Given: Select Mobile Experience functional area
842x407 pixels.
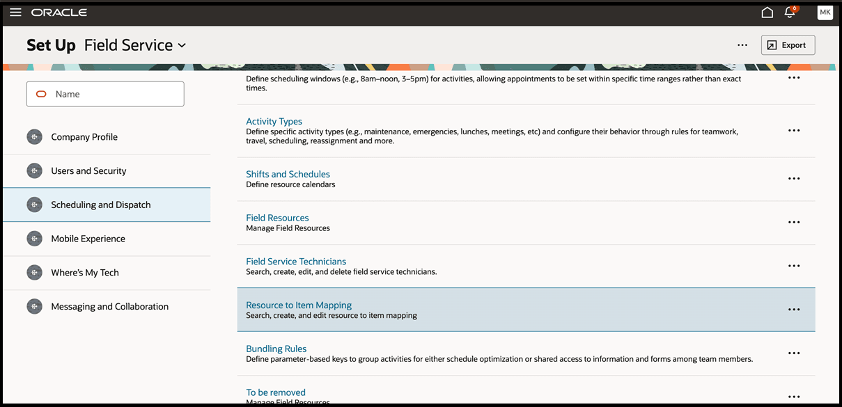Looking at the screenshot, I should 107,239.
